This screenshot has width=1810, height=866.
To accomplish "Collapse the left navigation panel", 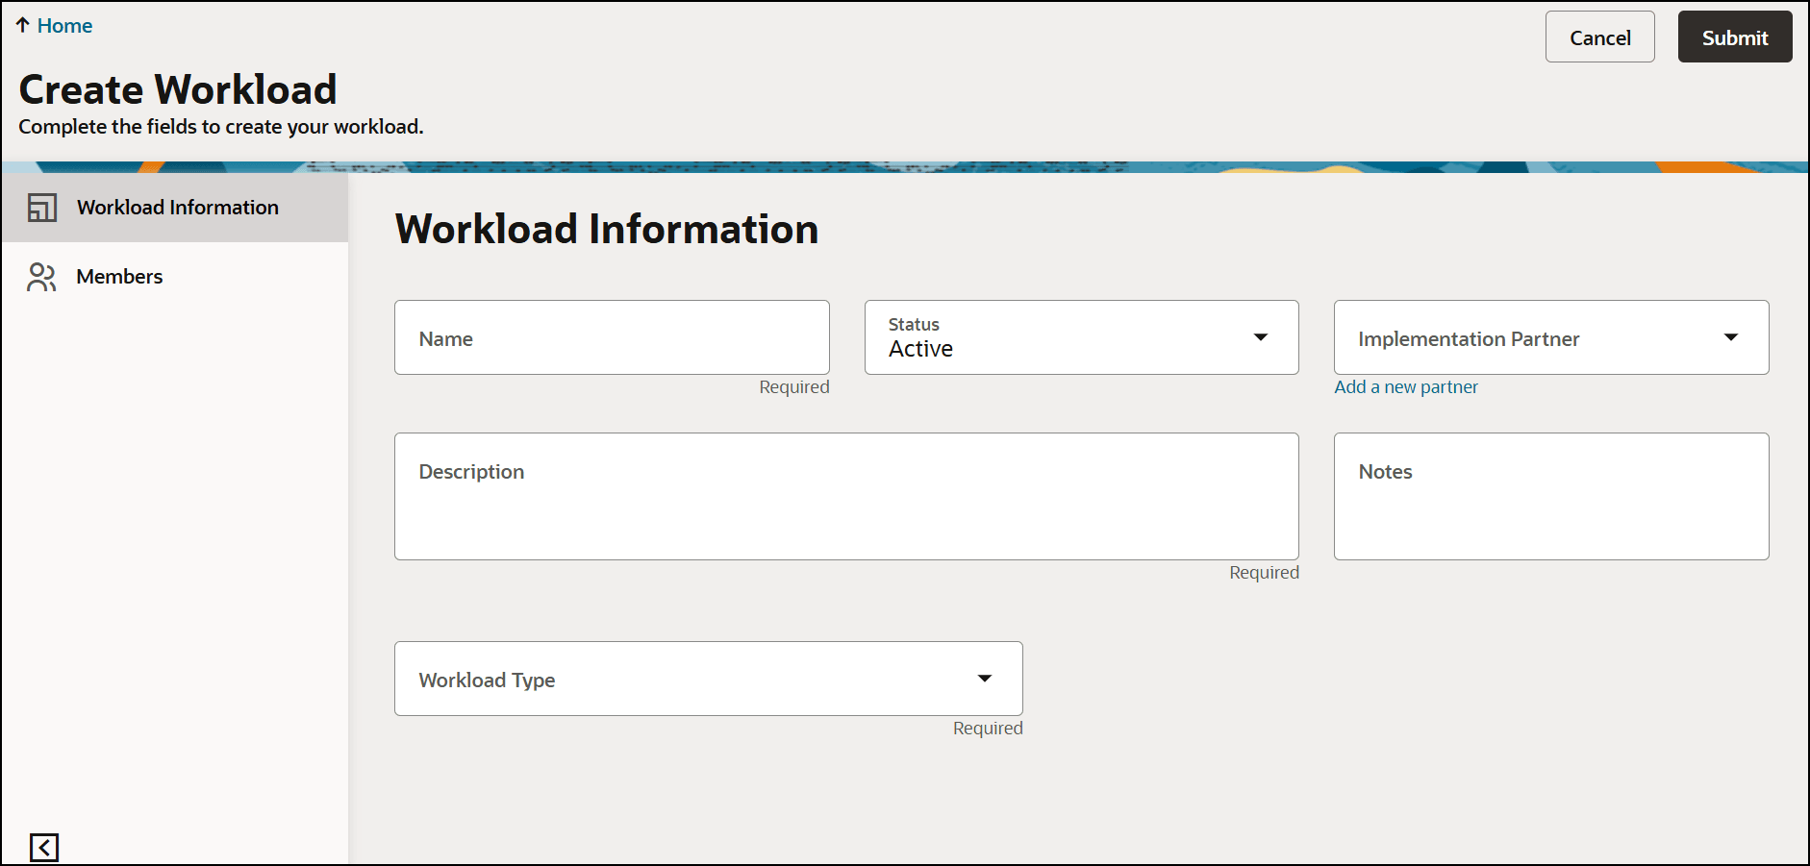I will click(42, 847).
